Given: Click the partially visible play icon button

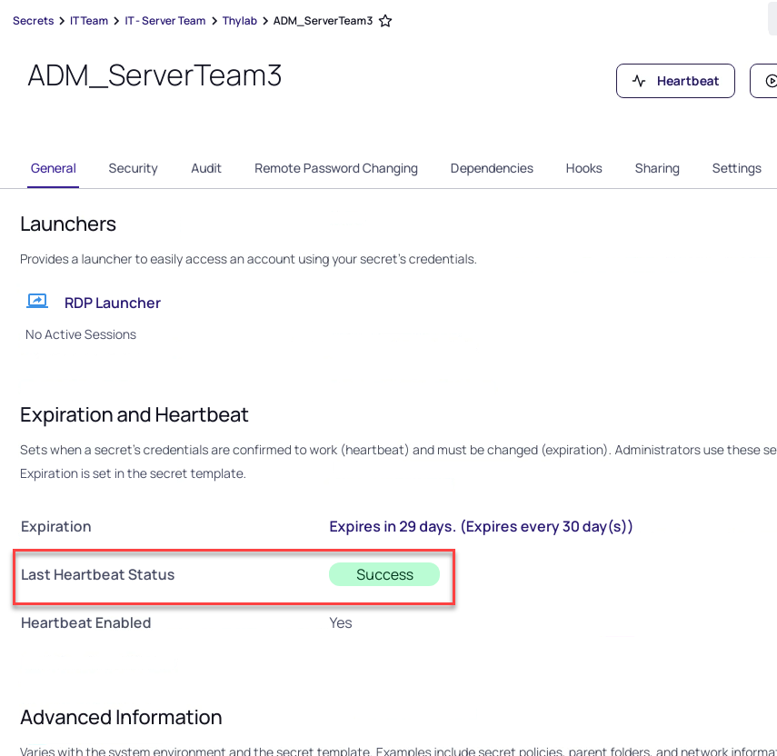Looking at the screenshot, I should tap(767, 81).
